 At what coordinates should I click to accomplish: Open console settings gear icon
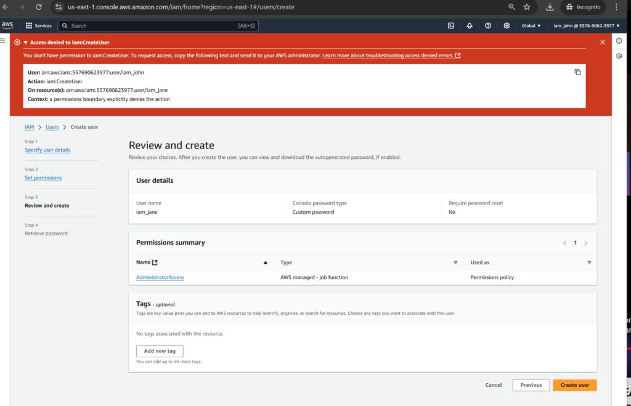point(507,26)
